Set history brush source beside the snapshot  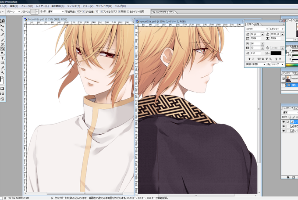(284, 79)
